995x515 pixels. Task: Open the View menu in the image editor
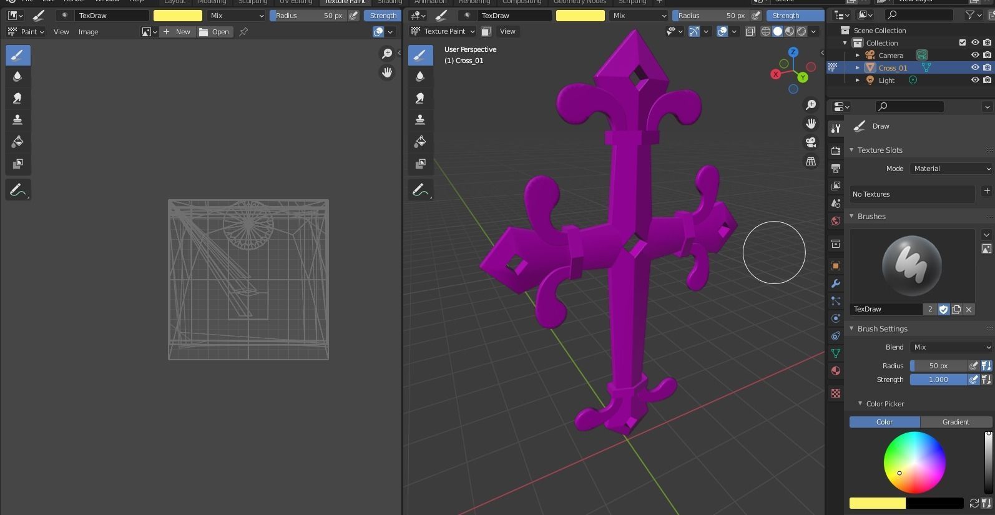coord(61,32)
